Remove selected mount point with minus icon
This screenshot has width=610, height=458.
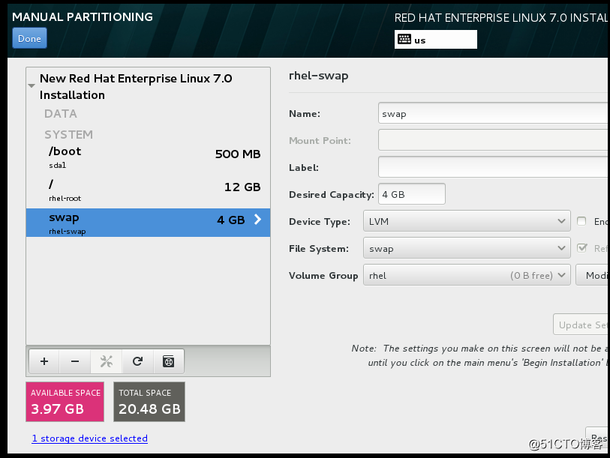(x=75, y=361)
